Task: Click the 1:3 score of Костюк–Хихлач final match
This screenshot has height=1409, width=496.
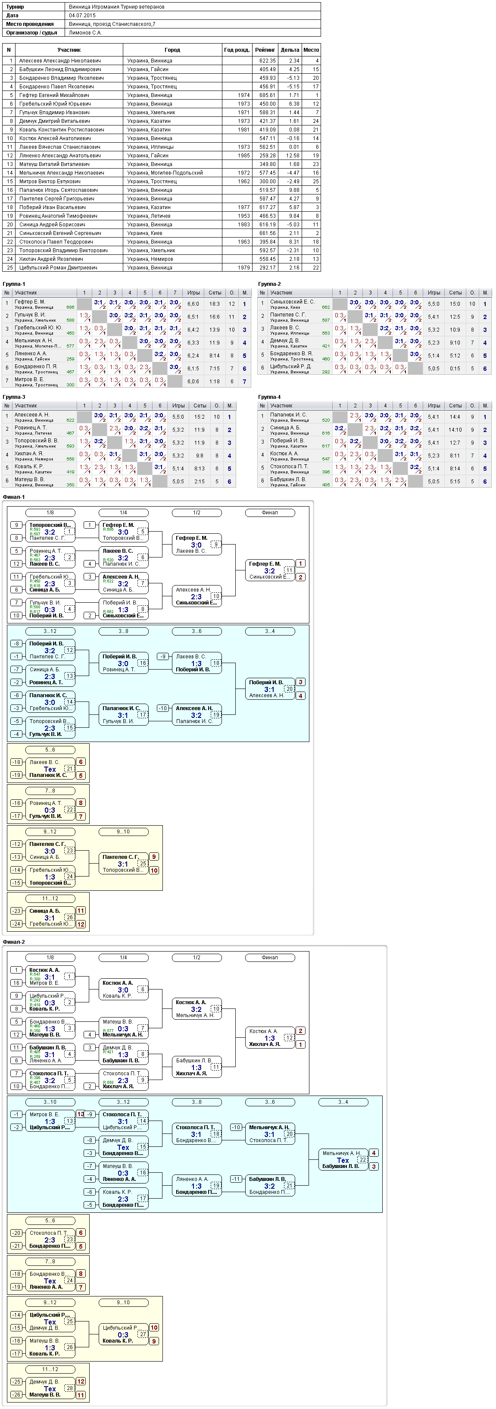Action: [270, 1038]
